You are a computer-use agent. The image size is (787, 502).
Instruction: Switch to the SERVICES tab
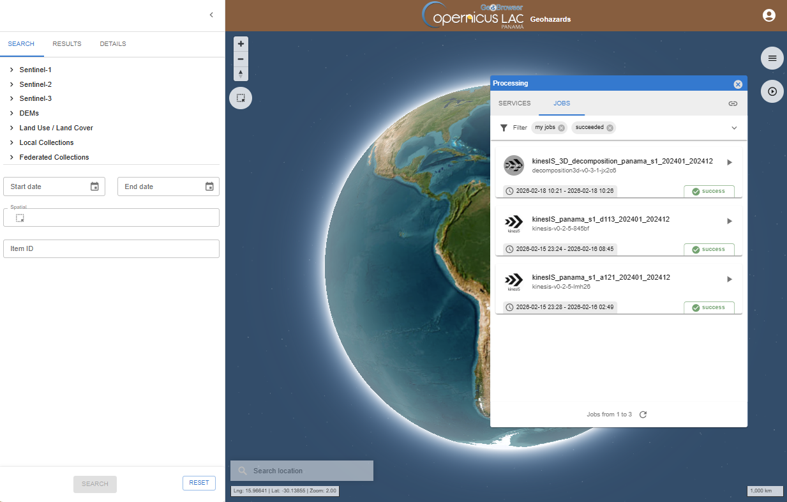[x=514, y=103]
